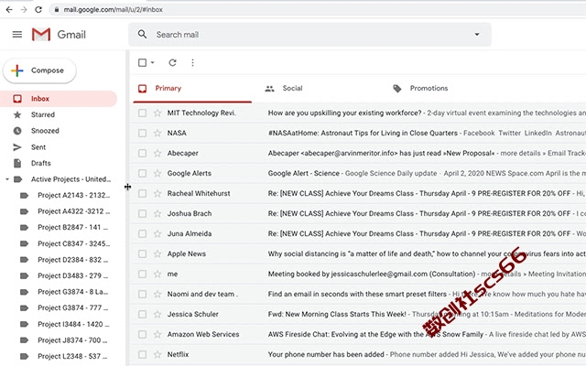This screenshot has height=366, width=586.
Task: Open the Meeting booked by jessicaschulerlee email
Action: point(372,274)
